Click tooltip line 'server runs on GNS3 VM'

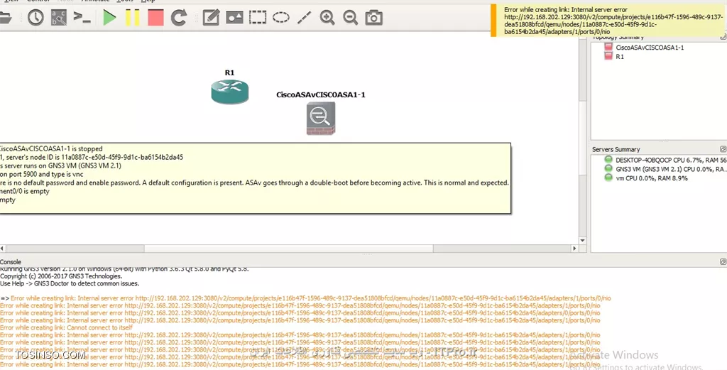(x=61, y=165)
